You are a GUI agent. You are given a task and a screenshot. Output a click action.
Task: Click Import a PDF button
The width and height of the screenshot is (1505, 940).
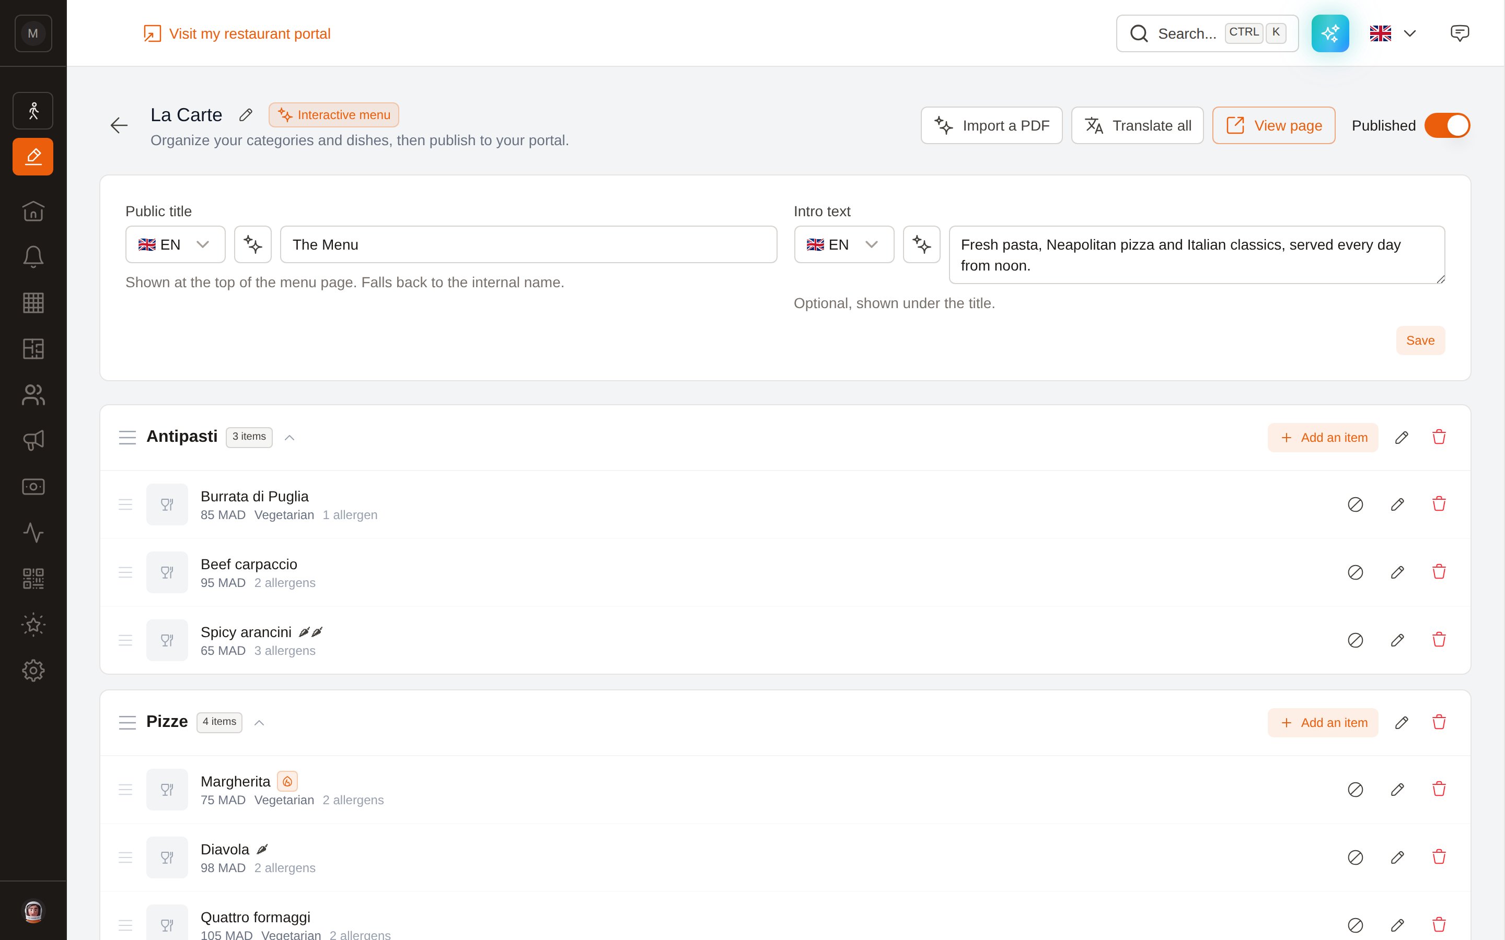pos(991,125)
